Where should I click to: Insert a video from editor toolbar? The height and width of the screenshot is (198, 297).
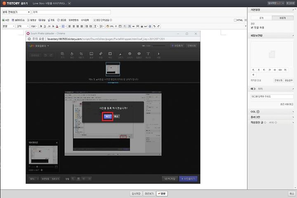(32, 20)
